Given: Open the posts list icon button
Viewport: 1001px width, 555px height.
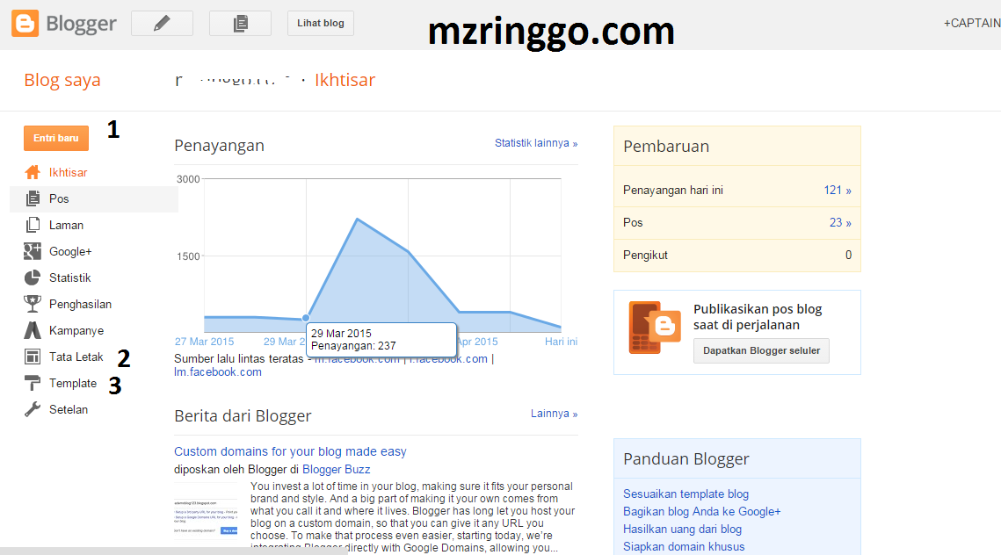Looking at the screenshot, I should [x=240, y=24].
